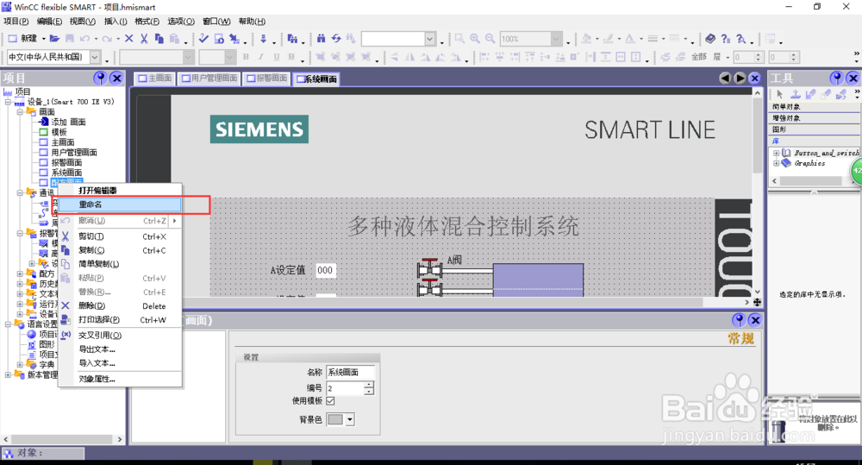Click the 新建 new button

[x=23, y=39]
